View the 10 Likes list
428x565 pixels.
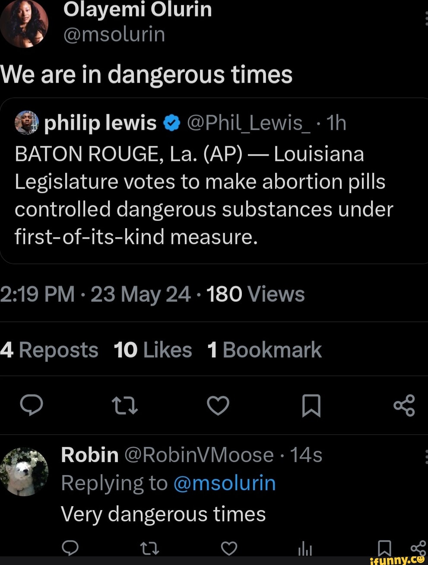(153, 350)
